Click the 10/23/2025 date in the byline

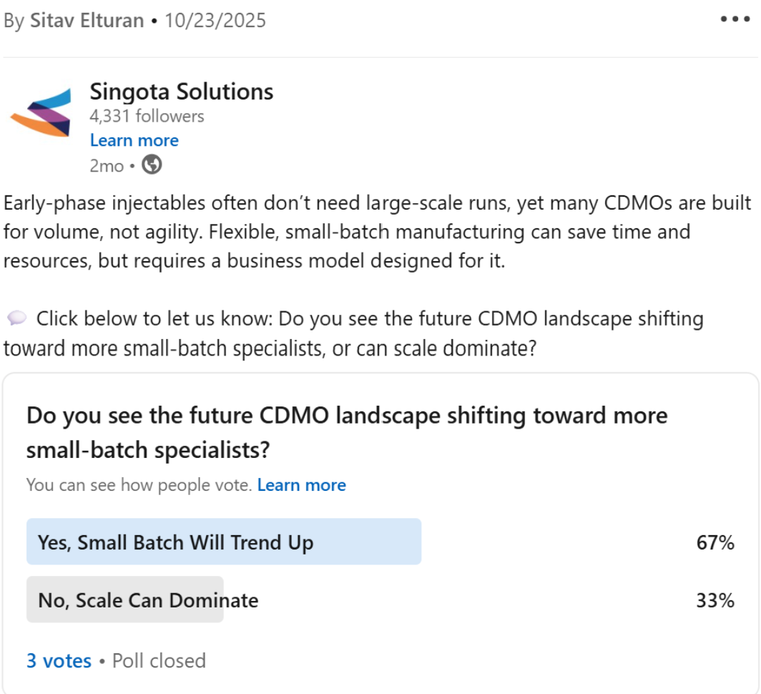coord(215,21)
